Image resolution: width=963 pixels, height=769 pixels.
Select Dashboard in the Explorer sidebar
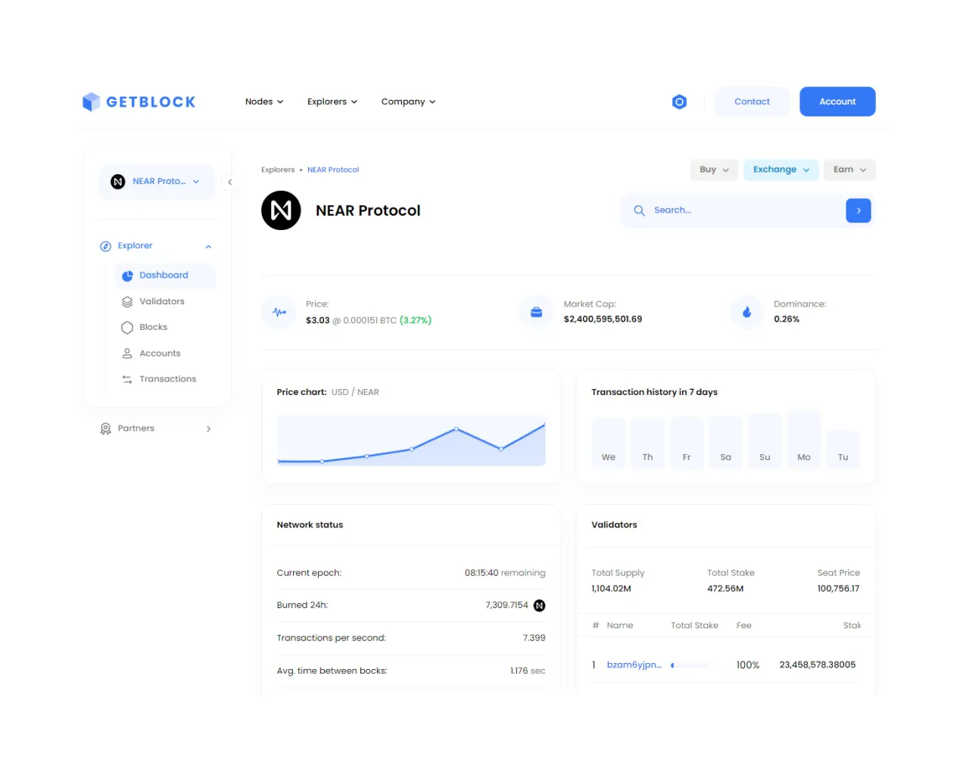pos(164,275)
